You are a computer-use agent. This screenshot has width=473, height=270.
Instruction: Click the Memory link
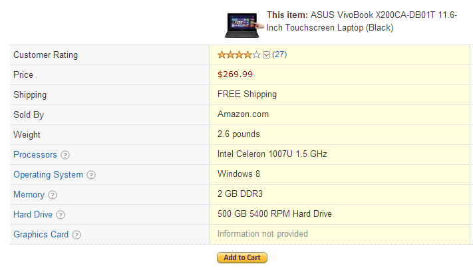click(29, 195)
